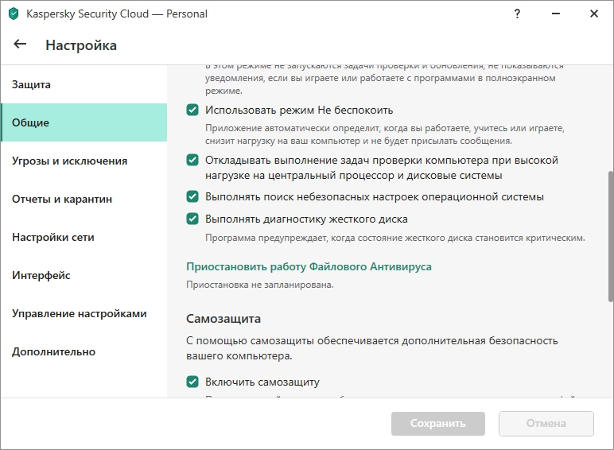Open help with the question mark icon

tap(517, 14)
